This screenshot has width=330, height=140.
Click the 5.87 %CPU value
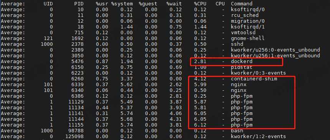[x=200, y=102]
